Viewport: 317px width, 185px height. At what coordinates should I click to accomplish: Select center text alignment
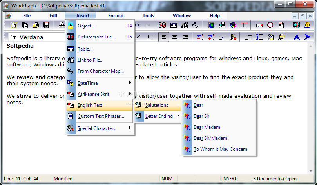[174, 37]
